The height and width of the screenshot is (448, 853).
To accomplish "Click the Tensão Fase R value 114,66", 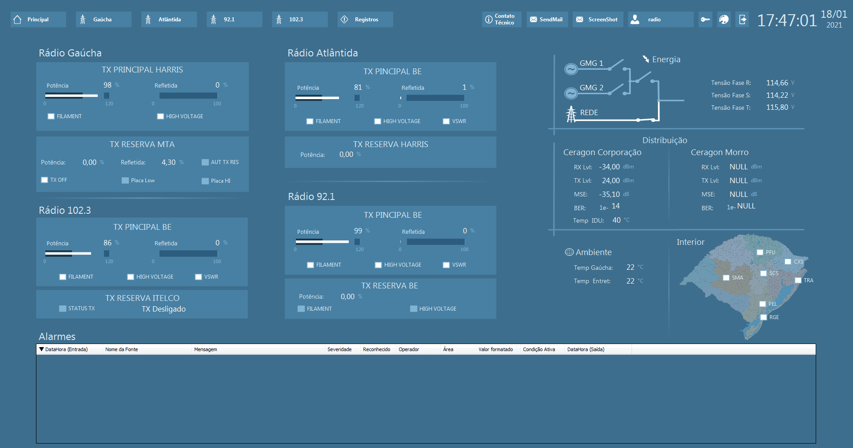I will click(777, 83).
